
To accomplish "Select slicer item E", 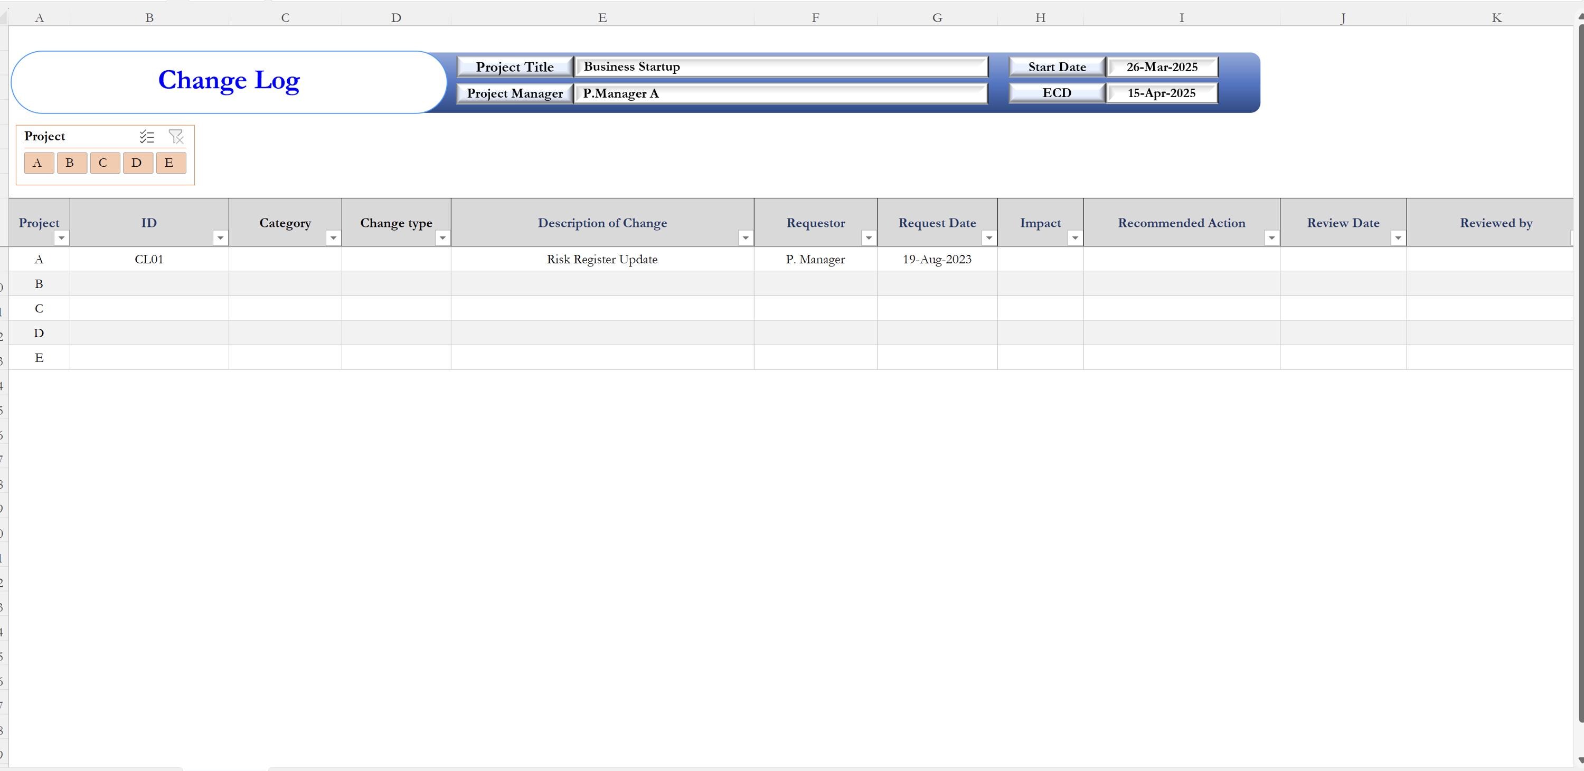I will 171,164.
